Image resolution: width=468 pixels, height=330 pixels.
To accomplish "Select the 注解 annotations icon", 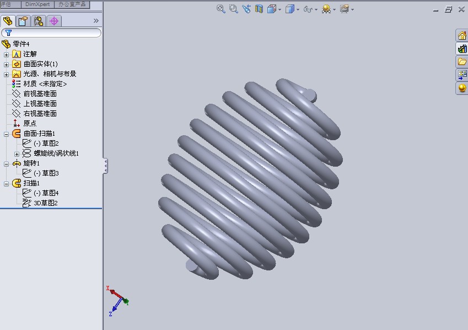I will (x=17, y=54).
